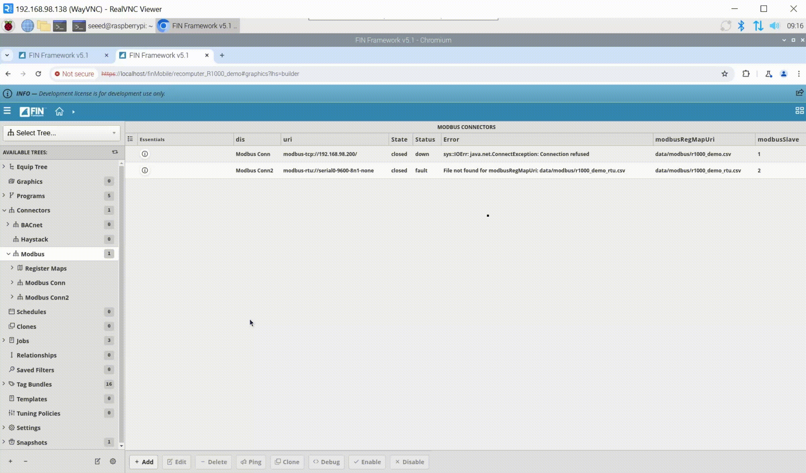Screen dimensions: 806x473
Task: Open the Chromium three-dot menu
Action: (x=799, y=74)
